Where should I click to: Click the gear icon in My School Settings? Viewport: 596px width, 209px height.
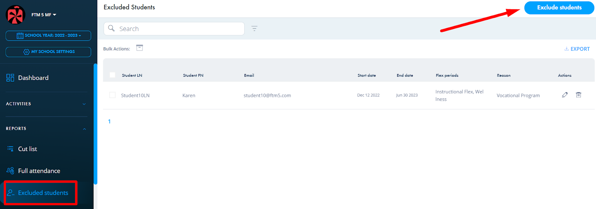(26, 52)
